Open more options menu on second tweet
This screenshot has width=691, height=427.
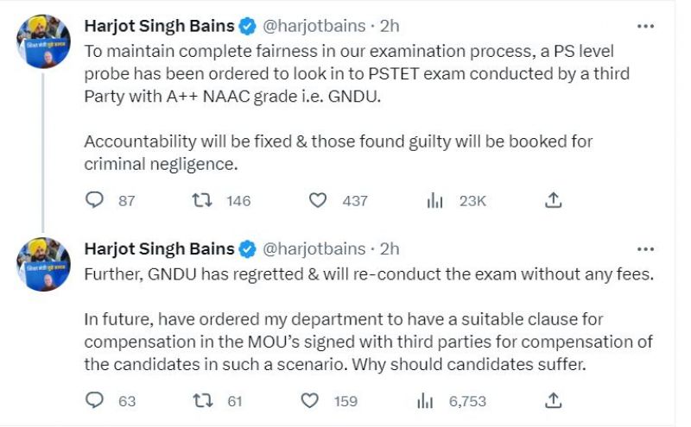pos(645,249)
